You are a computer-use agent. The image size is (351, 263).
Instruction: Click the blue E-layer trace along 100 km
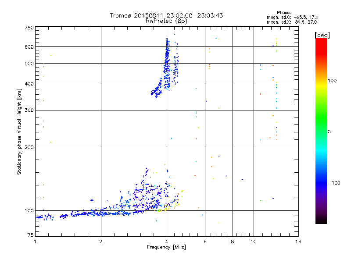coord(90,214)
